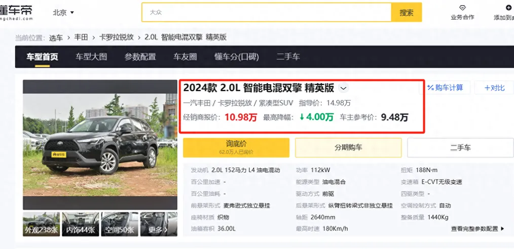The image size is (514, 249).
Task: Open the 车友圈 tab
Action: click(x=185, y=57)
